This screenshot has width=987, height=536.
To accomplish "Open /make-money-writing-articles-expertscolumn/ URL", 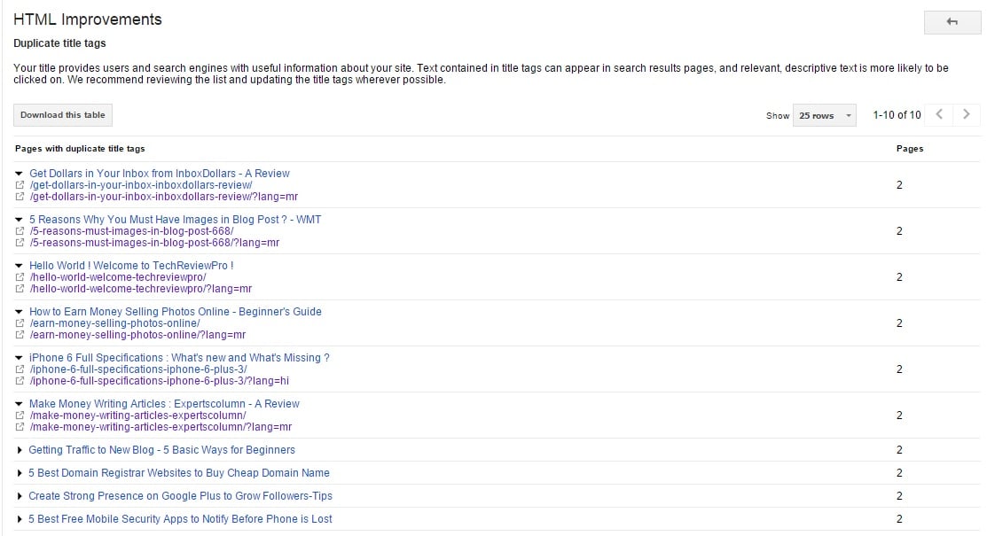I will [137, 416].
